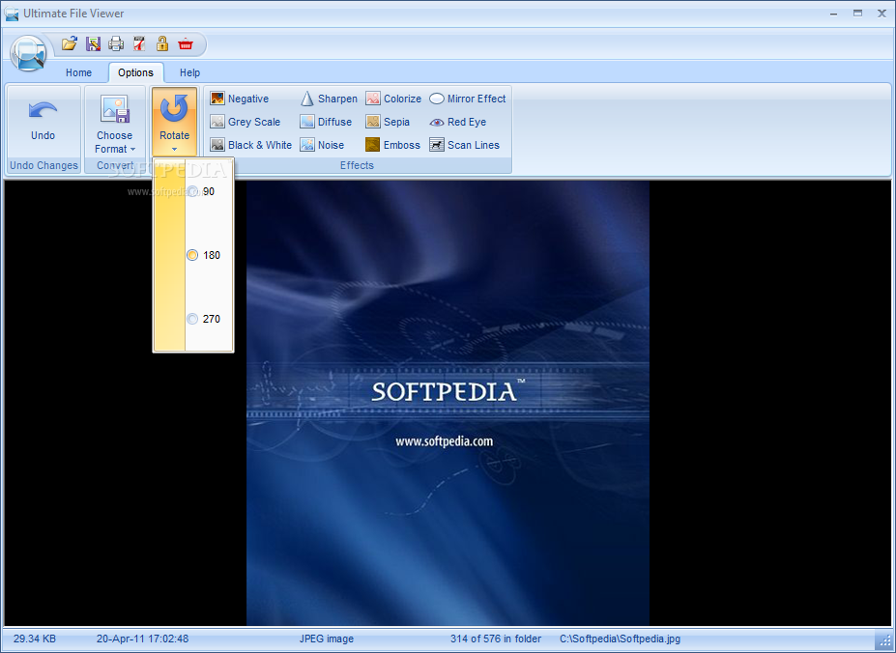This screenshot has height=653, width=896.
Task: Click the padlock quick-access icon
Action: coord(162,43)
